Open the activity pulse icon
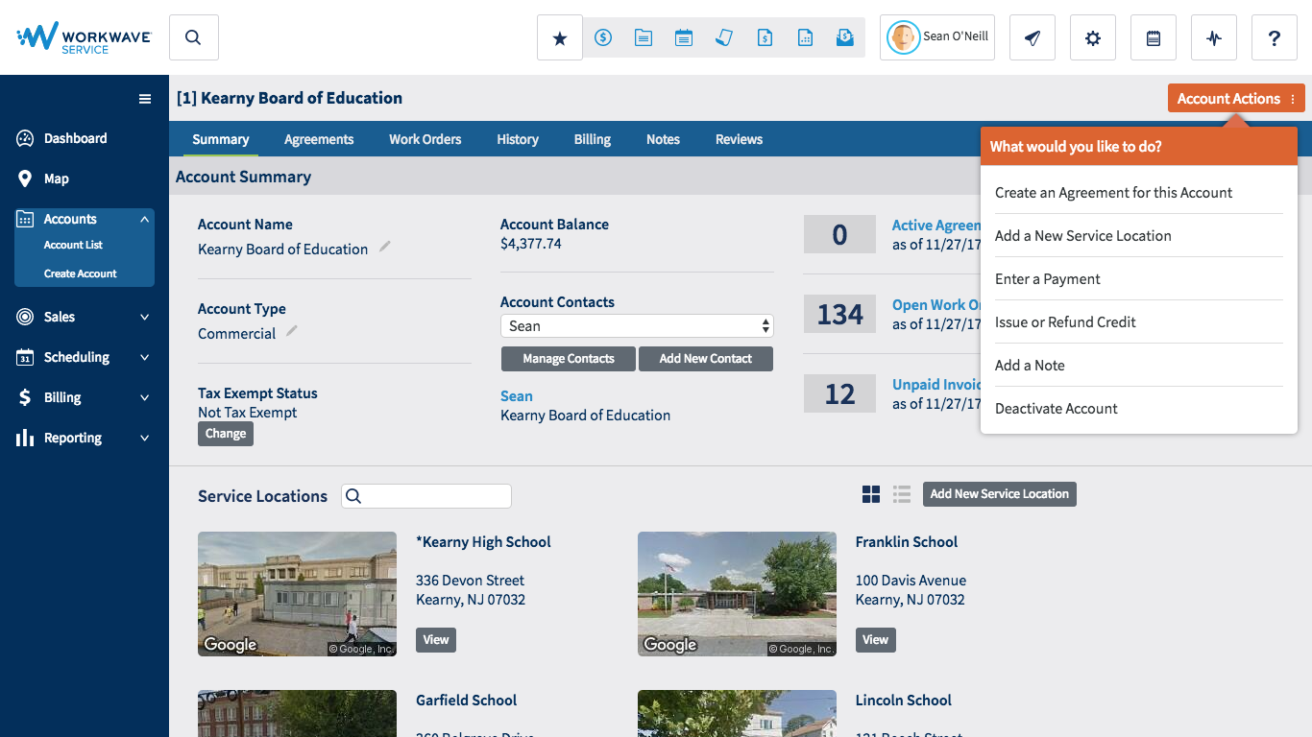 click(x=1214, y=38)
